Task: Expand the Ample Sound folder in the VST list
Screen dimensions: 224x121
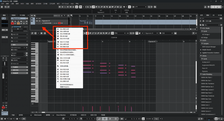Action: (x=201, y=50)
